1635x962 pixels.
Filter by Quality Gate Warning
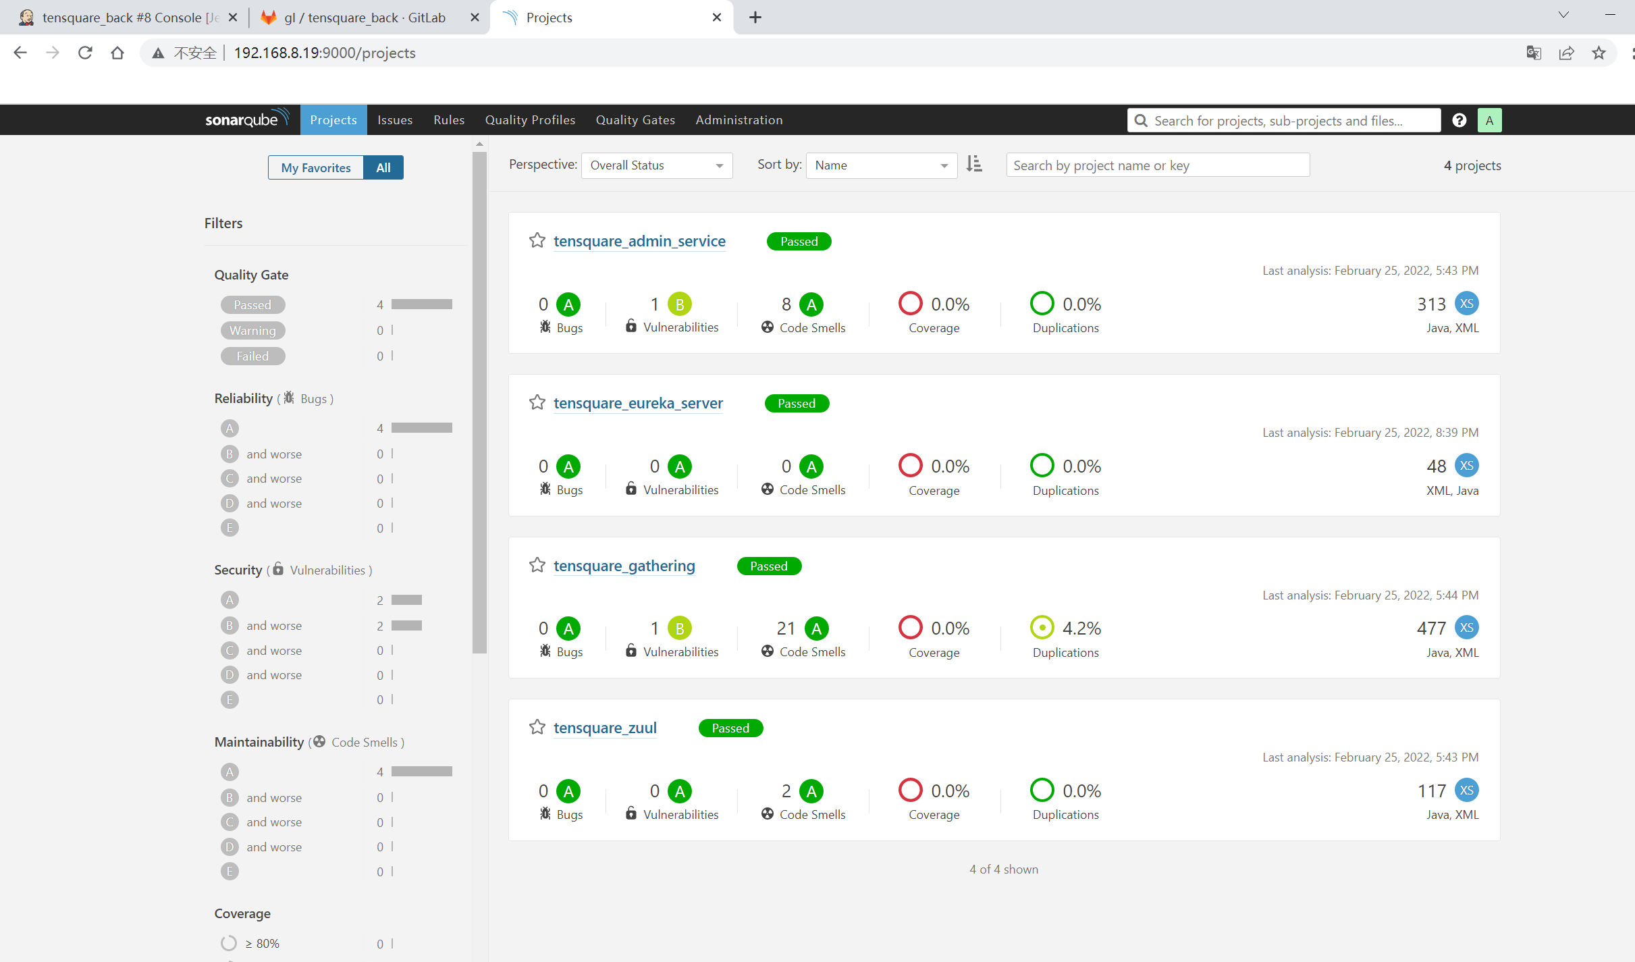coord(252,331)
